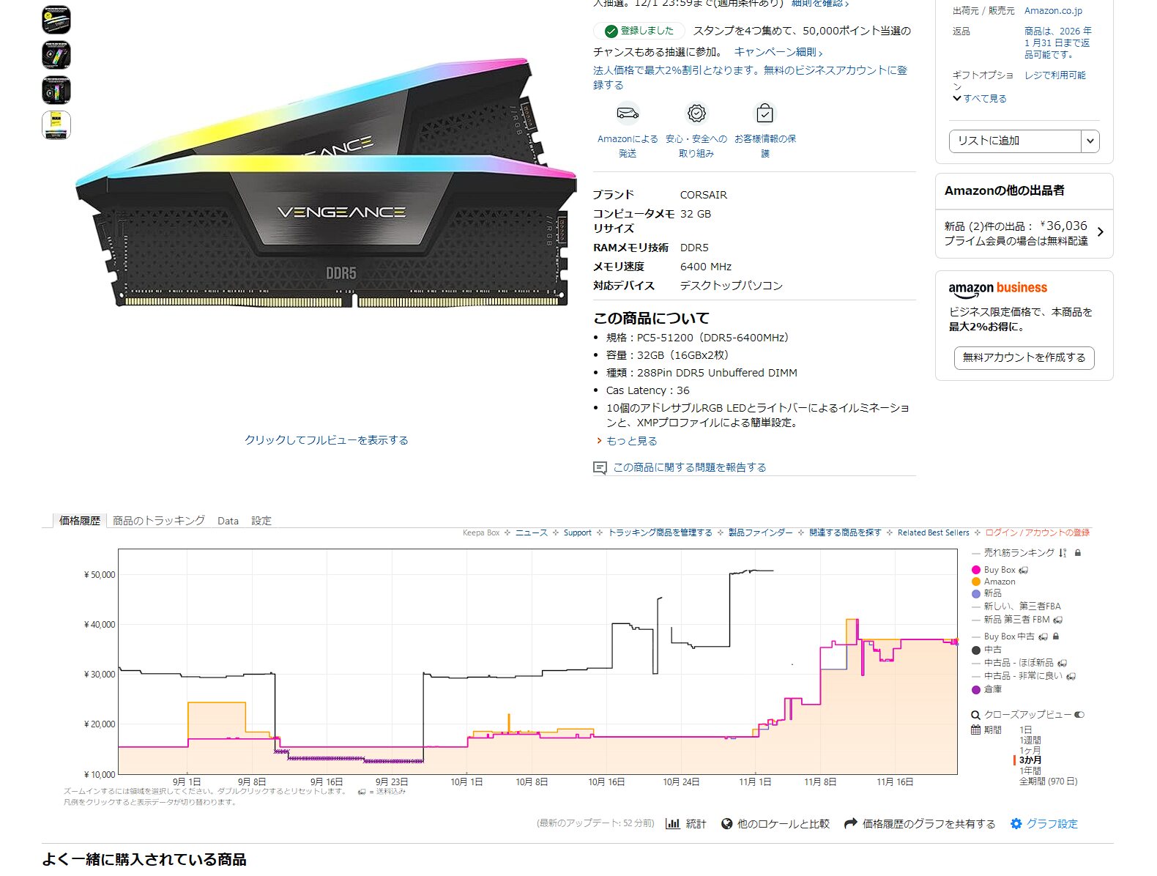Select the 1週間 time range
Image resolution: width=1157 pixels, height=876 pixels.
pyautogui.click(x=1030, y=740)
